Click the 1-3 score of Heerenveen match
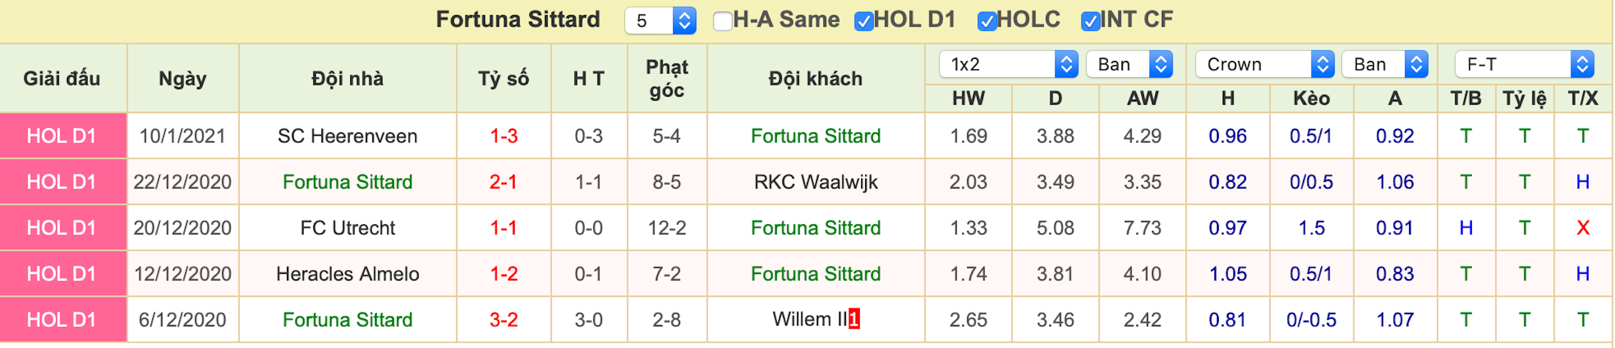This screenshot has height=348, width=1615. [503, 136]
